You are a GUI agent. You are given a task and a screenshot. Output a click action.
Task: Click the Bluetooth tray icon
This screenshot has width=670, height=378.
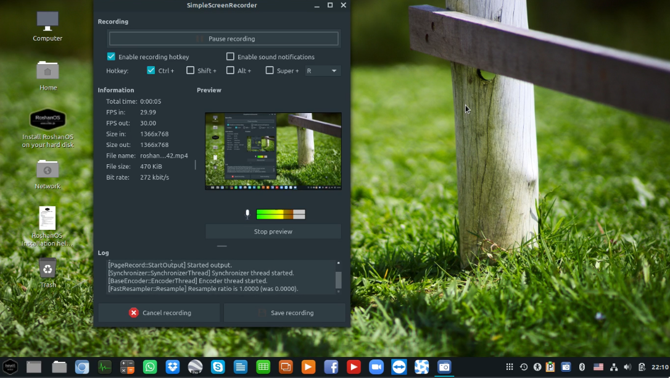point(581,367)
